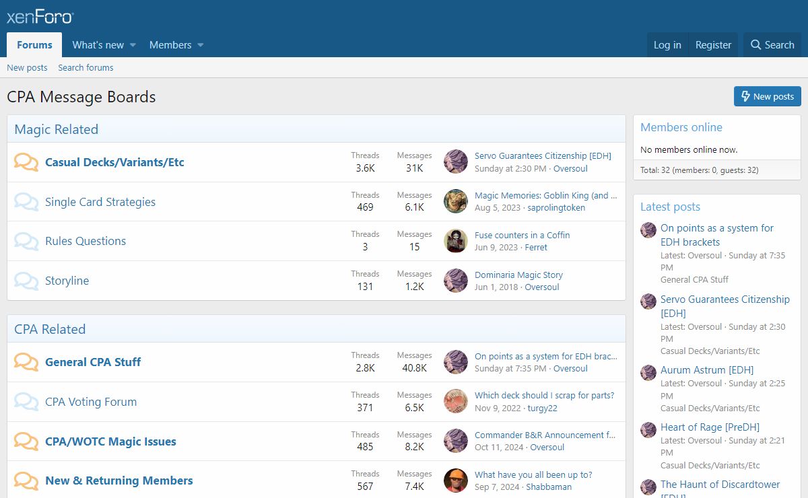Viewport: 808px width, 498px height.
Task: Open thread Magic Memories: Goblin King
Action: coord(546,195)
